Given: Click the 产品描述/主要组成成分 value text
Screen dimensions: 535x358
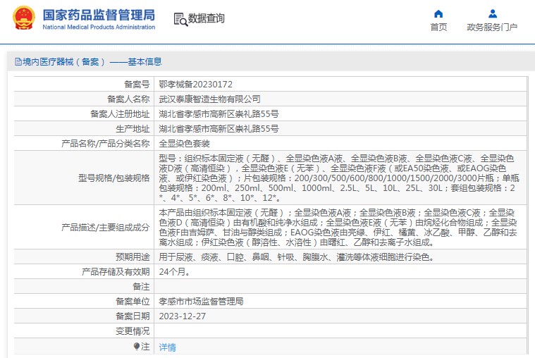Looking at the screenshot, I should (x=338, y=228).
